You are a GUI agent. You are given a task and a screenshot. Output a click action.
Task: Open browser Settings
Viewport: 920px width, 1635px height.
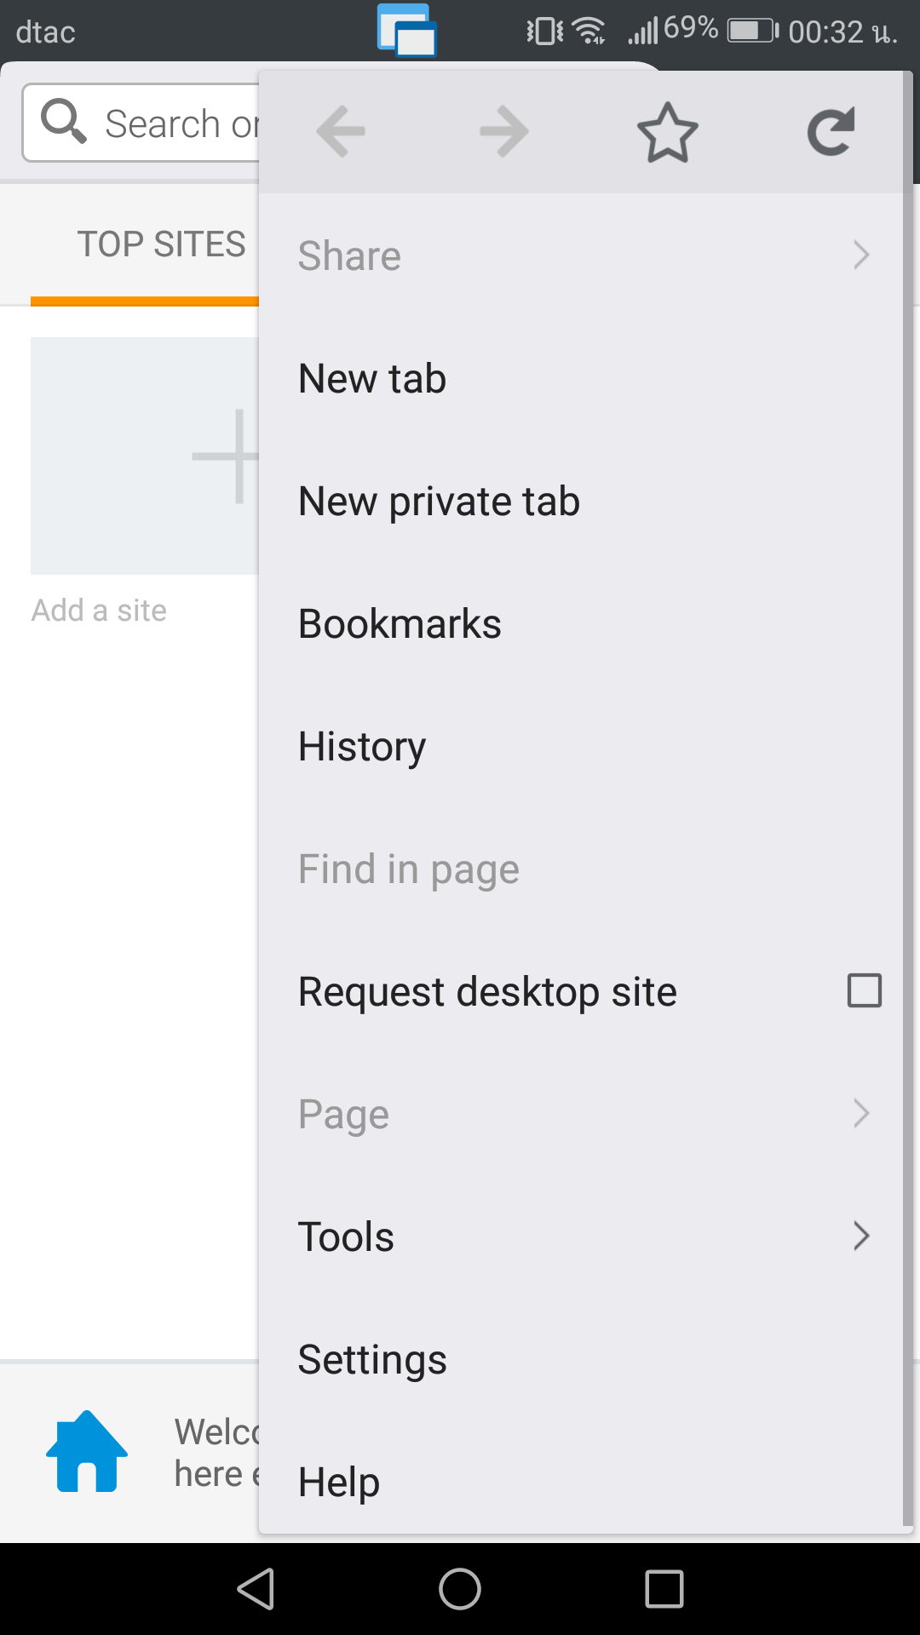pos(372,1360)
